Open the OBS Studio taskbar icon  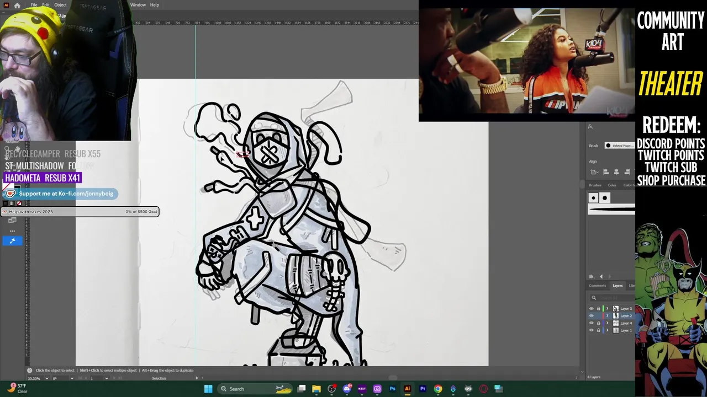(331, 389)
